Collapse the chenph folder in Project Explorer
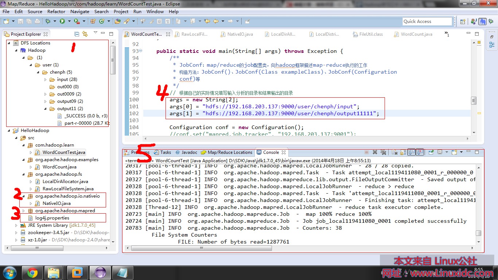 [x=38, y=72]
